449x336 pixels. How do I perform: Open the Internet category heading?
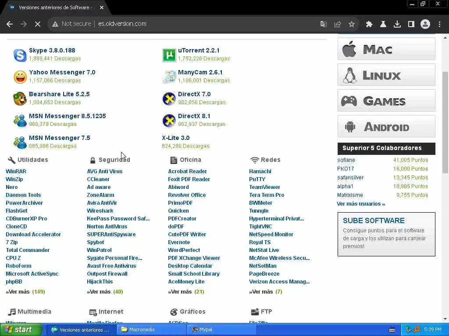[111, 311]
